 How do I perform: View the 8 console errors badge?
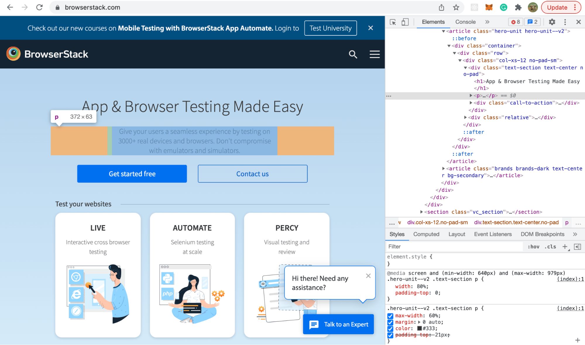pos(516,22)
